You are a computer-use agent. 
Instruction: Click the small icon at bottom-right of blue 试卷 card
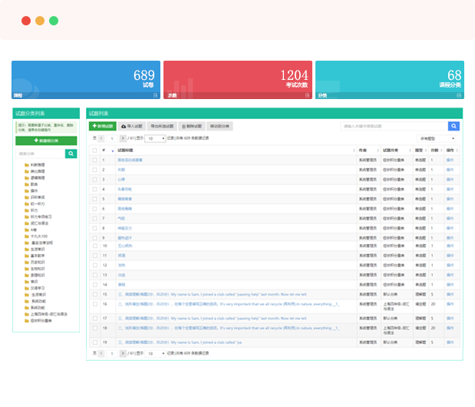click(156, 95)
